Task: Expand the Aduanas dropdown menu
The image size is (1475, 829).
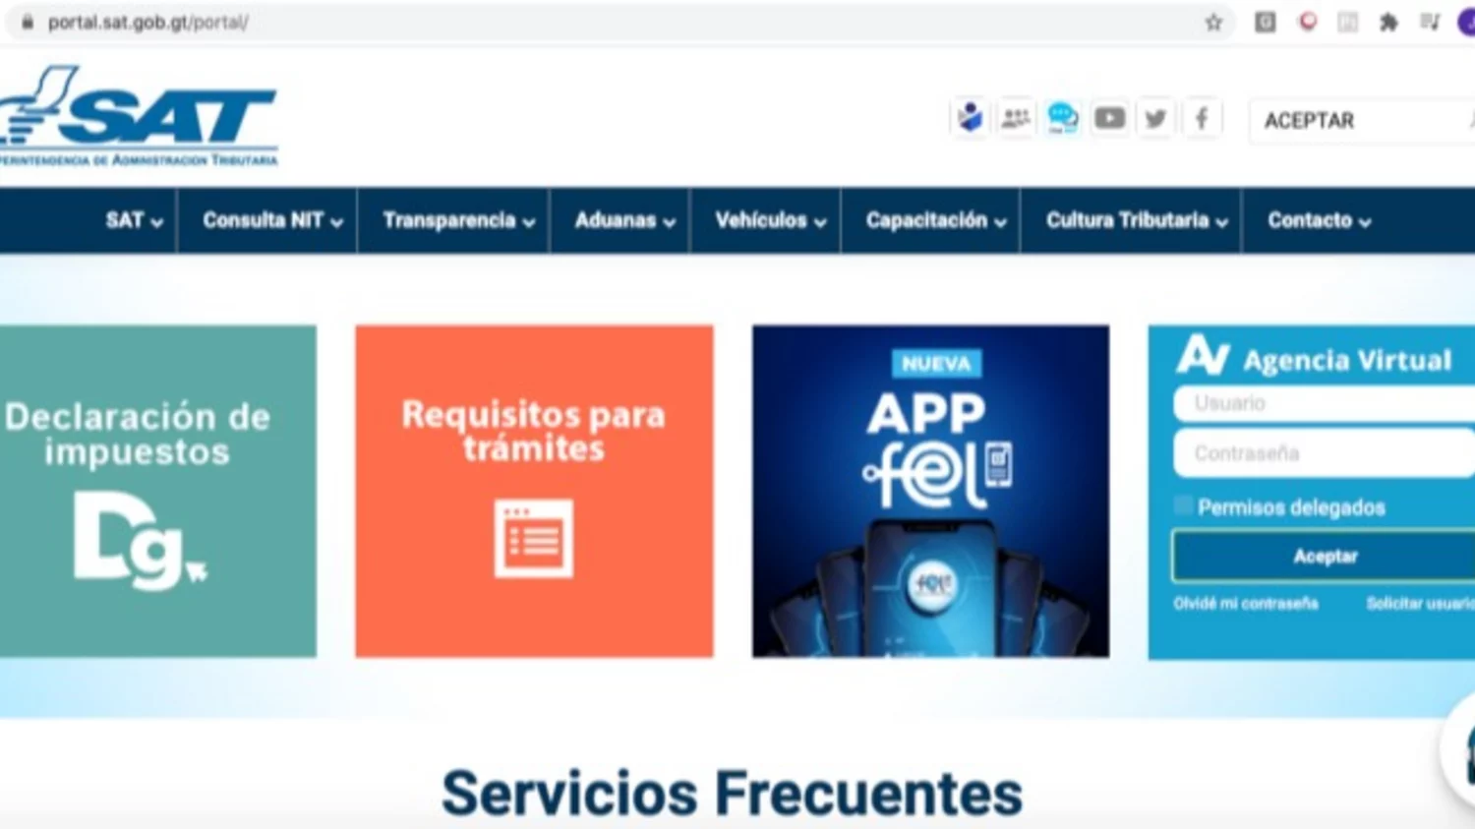Action: click(x=624, y=220)
